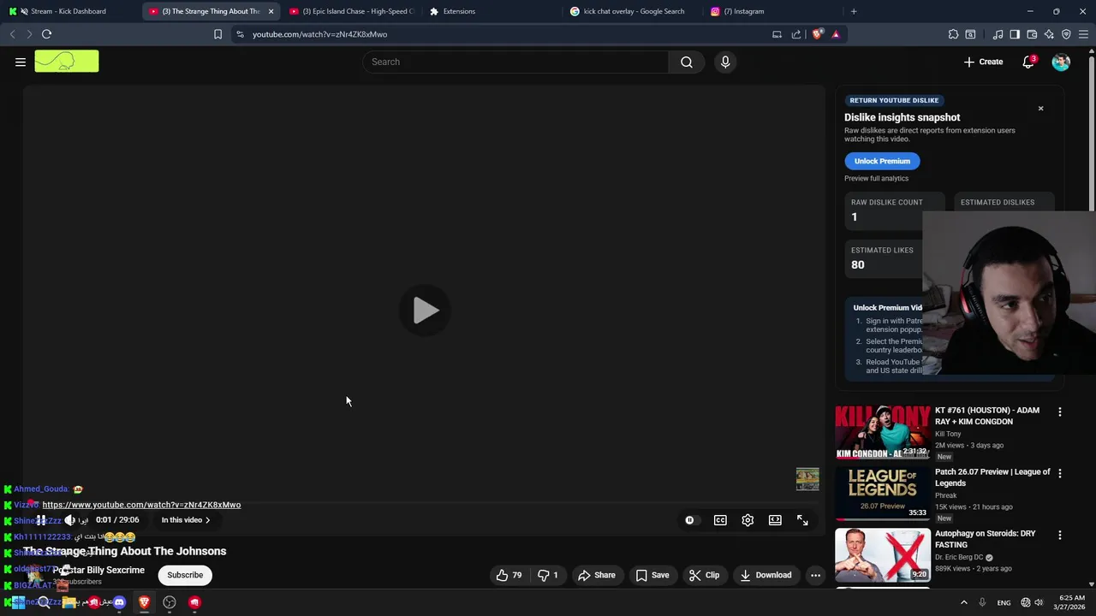This screenshot has width=1096, height=616.
Task: Switch to kick chat overlay Google Search tab
Action: 634,11
